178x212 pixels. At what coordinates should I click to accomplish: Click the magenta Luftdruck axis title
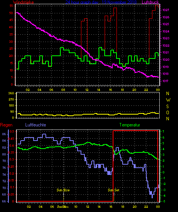[150, 2]
